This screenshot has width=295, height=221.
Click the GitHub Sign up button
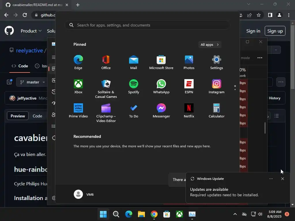tap(275, 31)
